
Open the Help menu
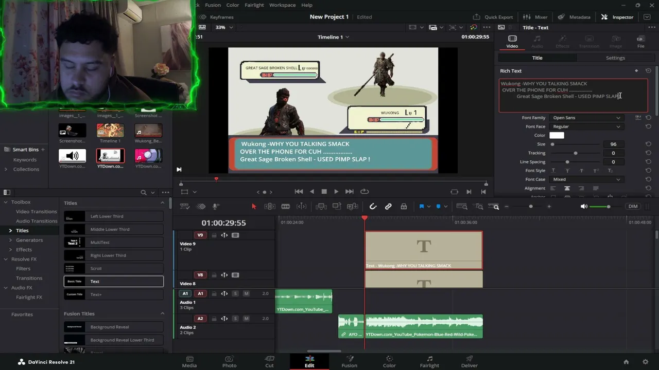(x=307, y=5)
